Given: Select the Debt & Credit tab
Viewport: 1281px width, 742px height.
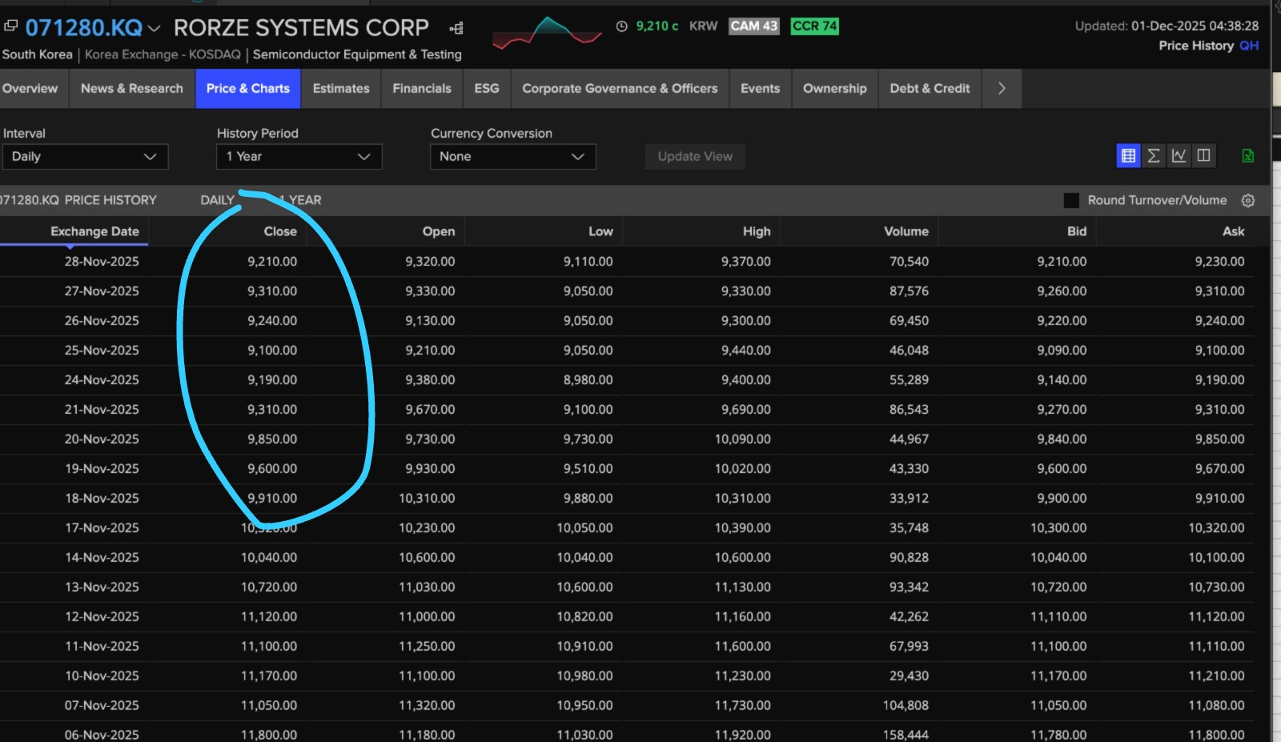Looking at the screenshot, I should click(x=930, y=88).
